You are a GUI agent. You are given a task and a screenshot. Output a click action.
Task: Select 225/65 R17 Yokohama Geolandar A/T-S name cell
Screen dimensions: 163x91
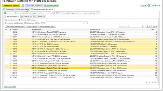[x=60, y=61]
